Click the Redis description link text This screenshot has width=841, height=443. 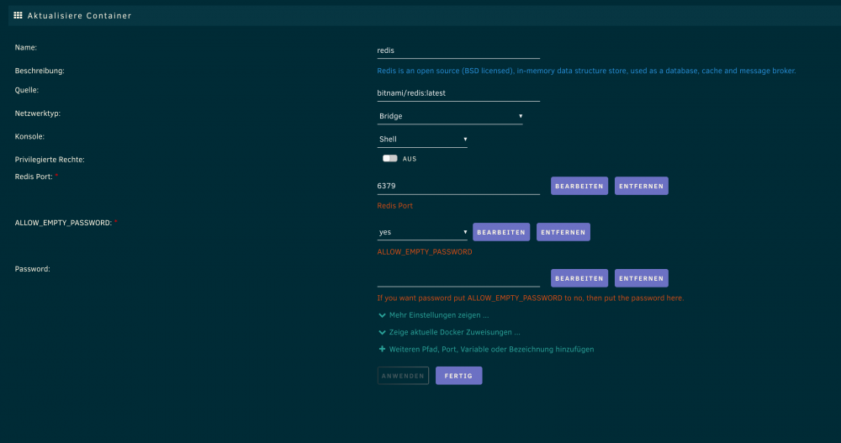(586, 71)
